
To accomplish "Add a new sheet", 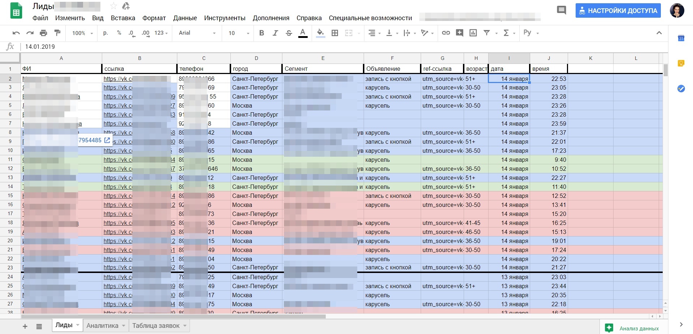I will pos(25,326).
